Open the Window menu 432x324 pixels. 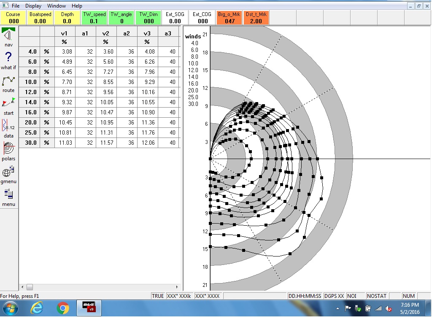(x=57, y=6)
